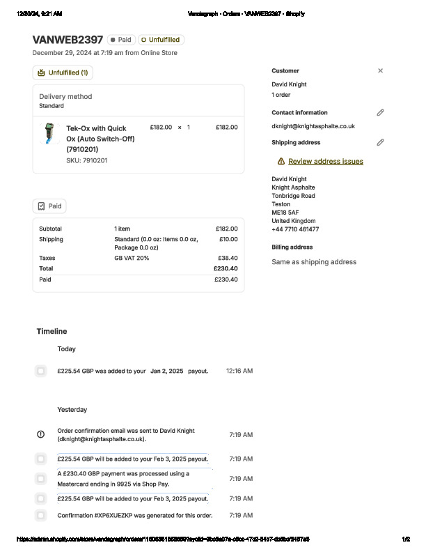The width and height of the screenshot is (426, 552).
Task: Toggle the checkbox beside Mastercard payment event
Action: pos(40,479)
